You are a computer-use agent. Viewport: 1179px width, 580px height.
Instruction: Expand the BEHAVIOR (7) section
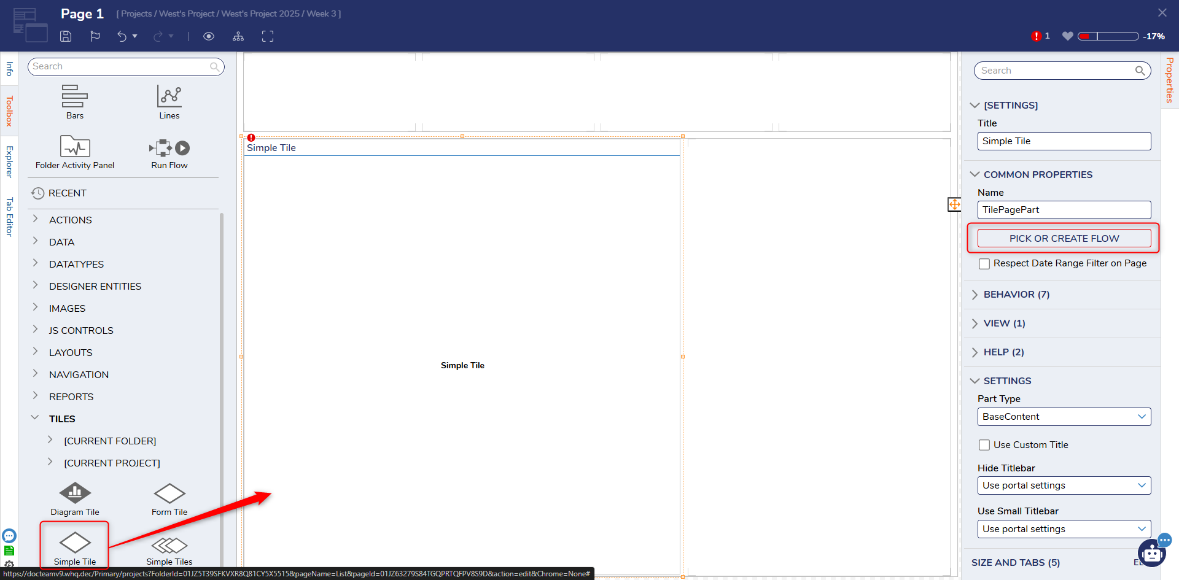click(x=1016, y=295)
